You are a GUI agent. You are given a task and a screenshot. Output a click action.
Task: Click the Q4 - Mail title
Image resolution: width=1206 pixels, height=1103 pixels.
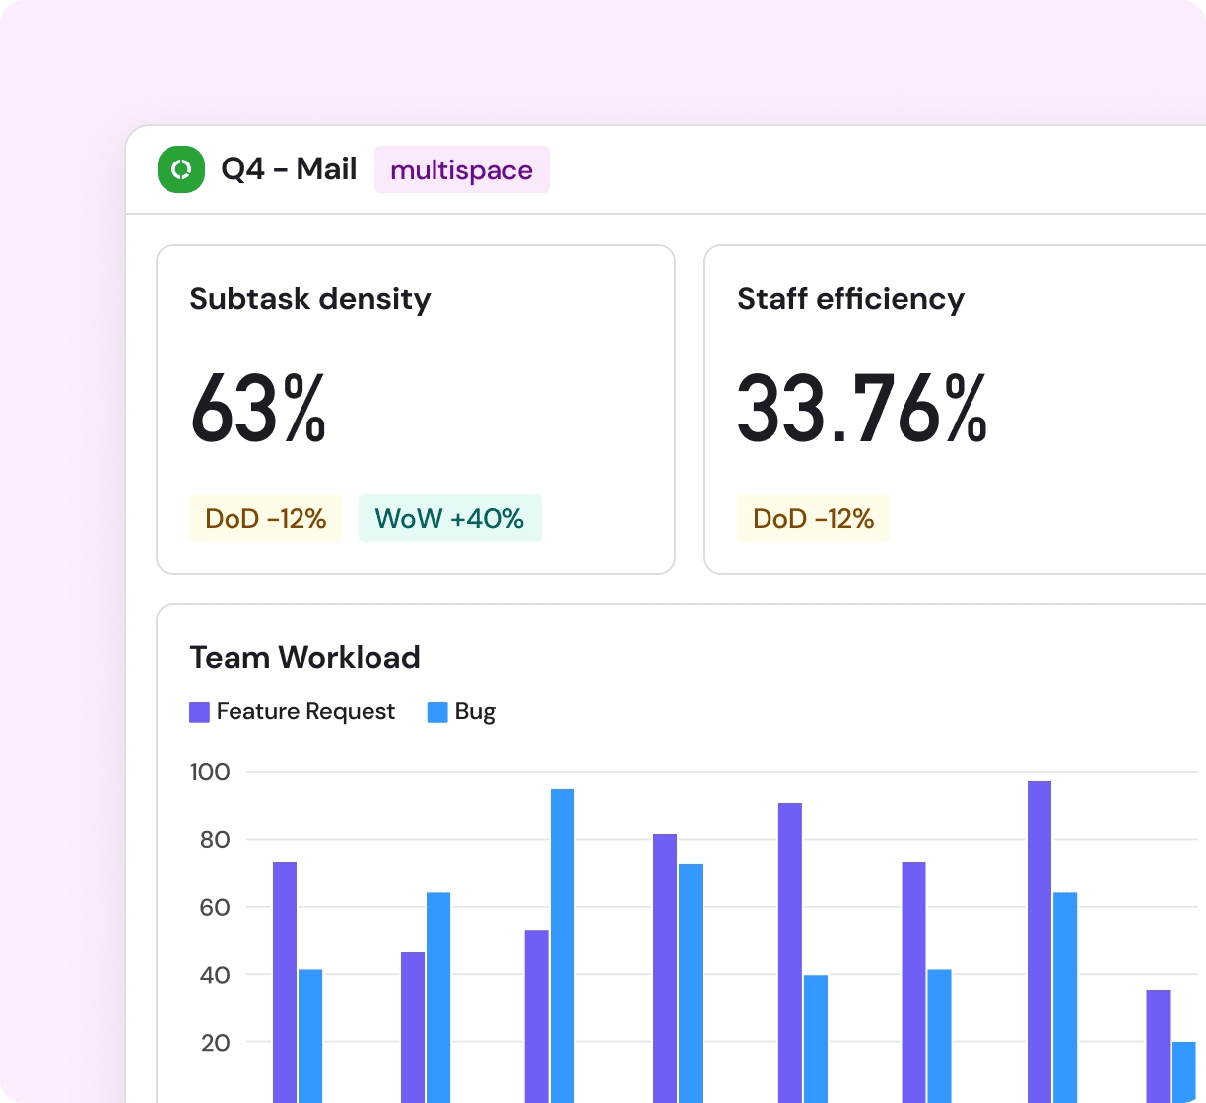[x=289, y=169]
